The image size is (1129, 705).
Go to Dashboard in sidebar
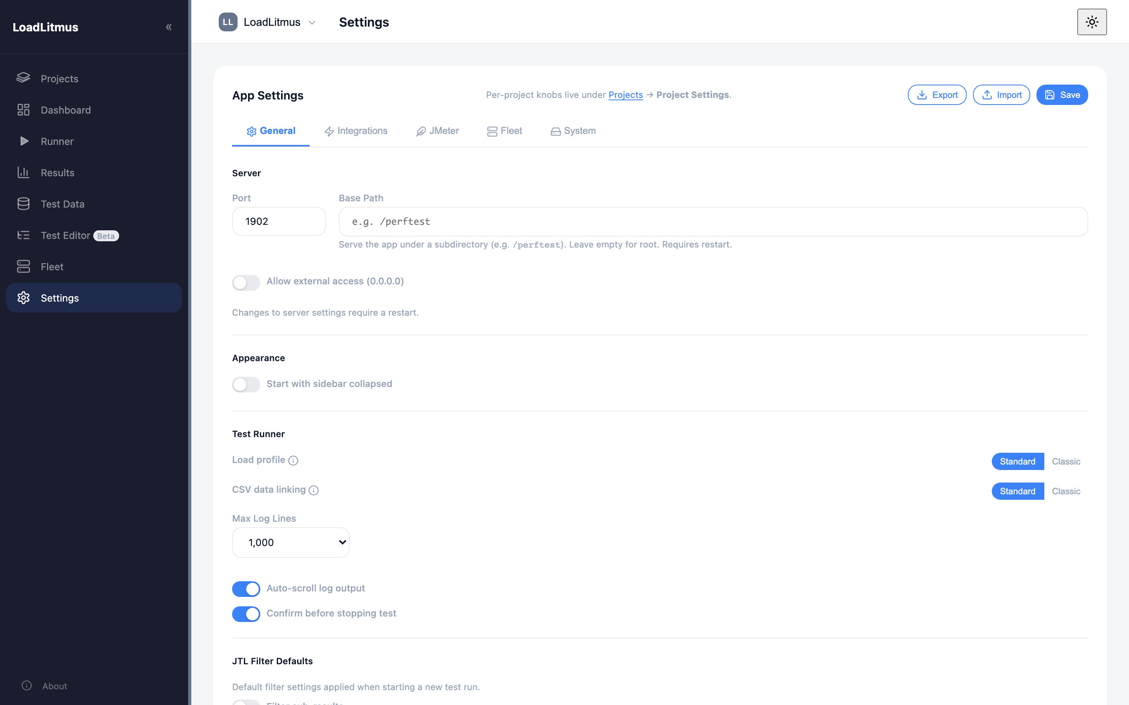click(94, 110)
